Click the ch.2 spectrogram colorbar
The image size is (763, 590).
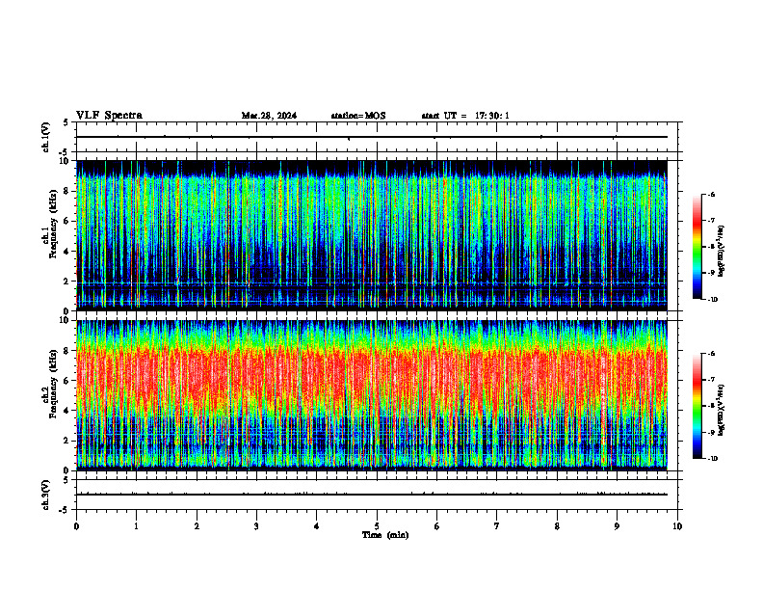[697, 406]
